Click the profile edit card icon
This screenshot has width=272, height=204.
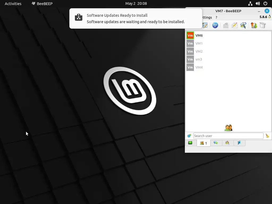coord(205,25)
